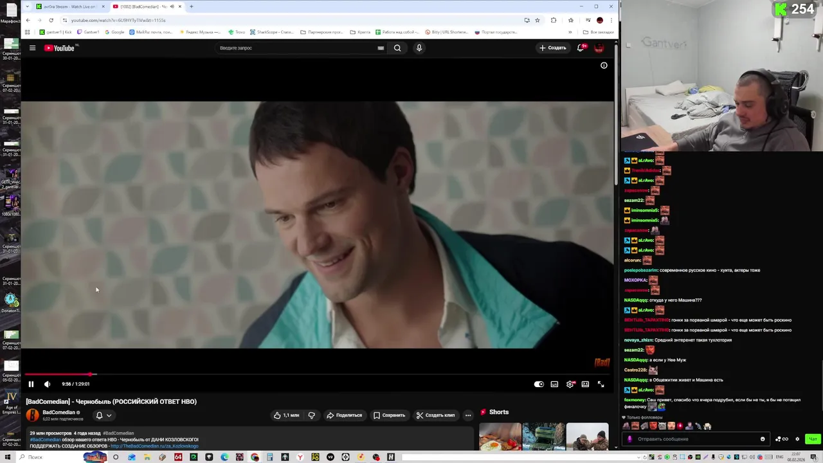This screenshot has width=823, height=463.
Task: Save video with the Сохранить button
Action: pos(390,415)
